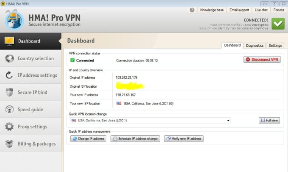Viewport: 288px width, 172px height.
Task: Switch to the Diagnostics tab
Action: 255,46
